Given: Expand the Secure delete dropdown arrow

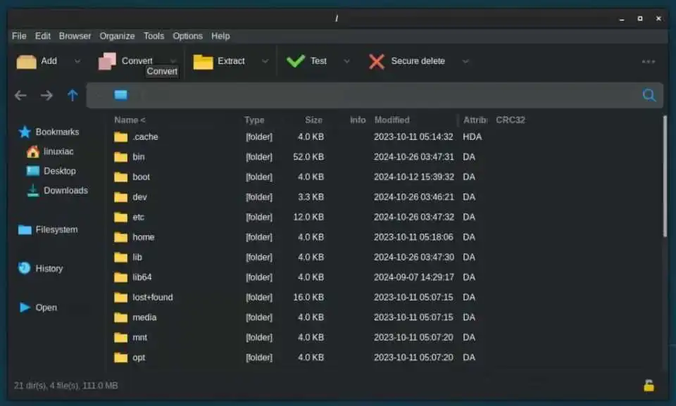Looking at the screenshot, I should click(465, 61).
